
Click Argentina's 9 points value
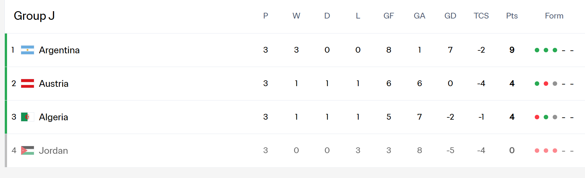(x=512, y=50)
